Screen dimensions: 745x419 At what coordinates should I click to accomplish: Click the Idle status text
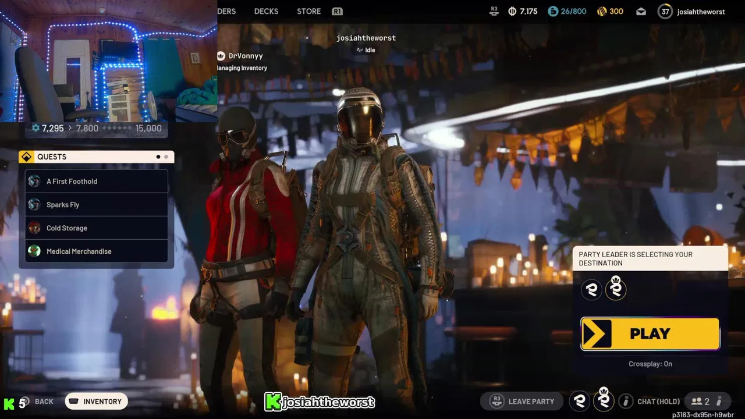click(370, 50)
